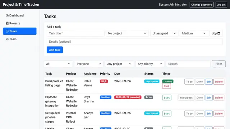Viewport: 230px width, 129px height.
Task: Expand the Everyone assignee filter
Action: 89,64
